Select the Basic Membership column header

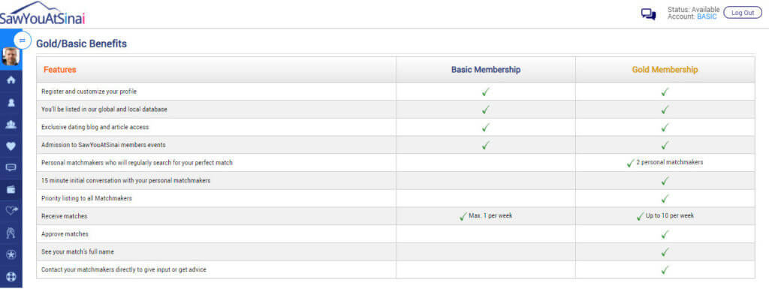pyautogui.click(x=486, y=70)
